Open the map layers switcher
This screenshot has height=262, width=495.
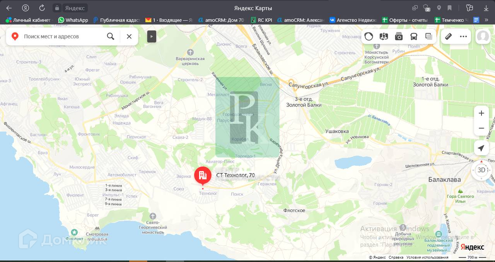[x=428, y=36]
